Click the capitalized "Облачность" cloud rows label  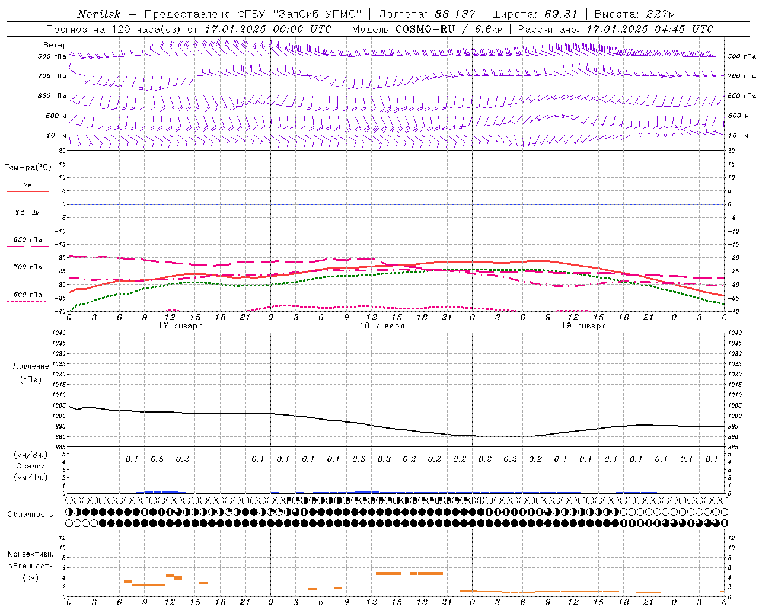30,515
